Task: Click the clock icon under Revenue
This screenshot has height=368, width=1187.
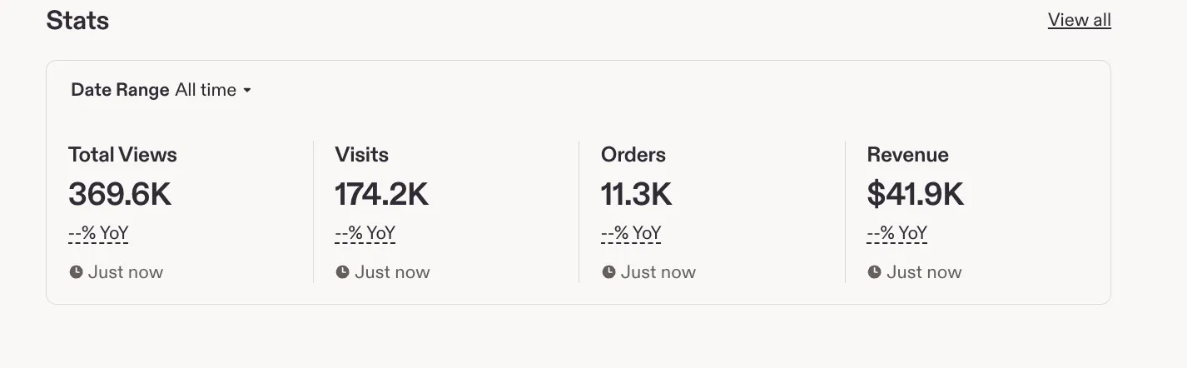Action: [x=874, y=272]
